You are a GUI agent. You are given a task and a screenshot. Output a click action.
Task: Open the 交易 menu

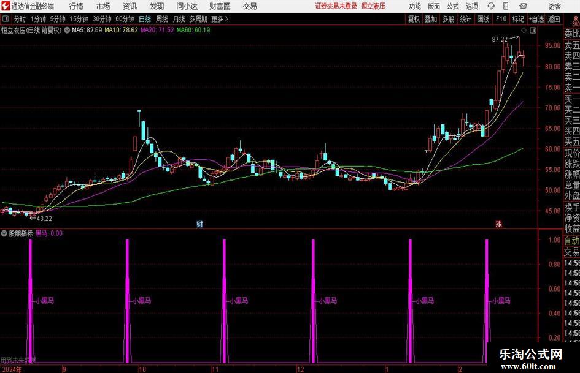[x=250, y=6]
